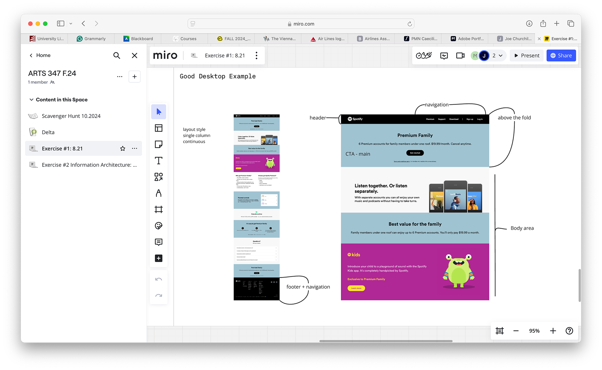
Task: Zoom in with plus button
Action: pos(553,331)
